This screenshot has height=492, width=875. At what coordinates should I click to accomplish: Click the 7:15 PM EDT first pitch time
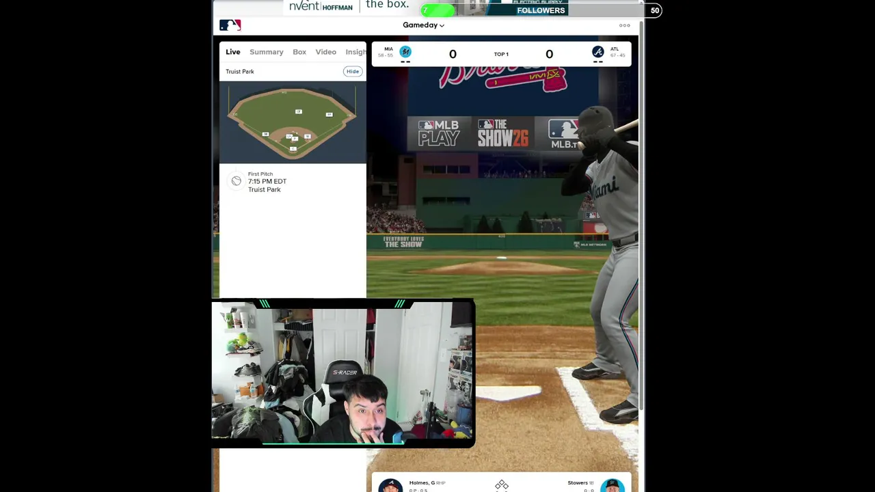[x=267, y=181]
